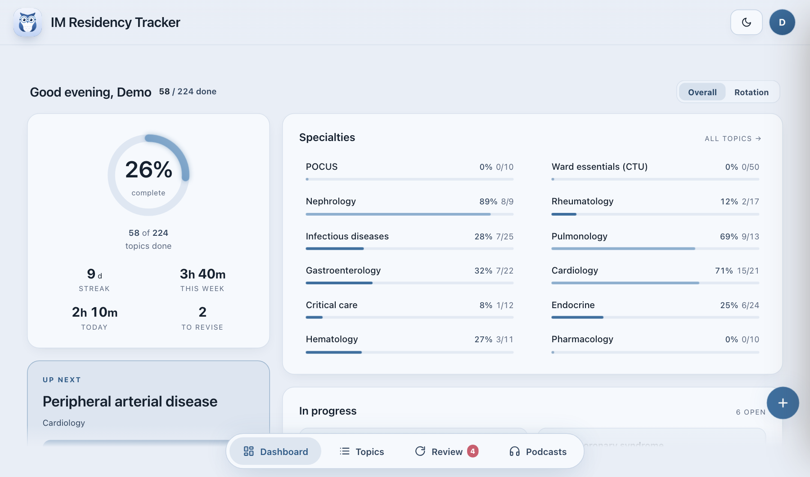Click the Pulmonology progress bar
This screenshot has height=477, width=810.
(655, 248)
